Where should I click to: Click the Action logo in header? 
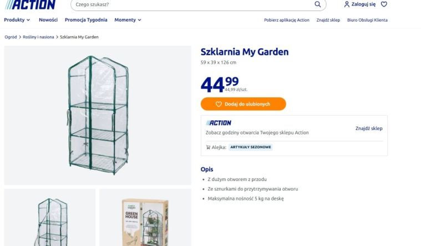pyautogui.click(x=30, y=5)
